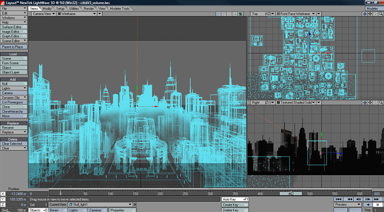Open the Wireframe display mode dropdown
The height and width of the screenshot is (212, 384).
(77, 14)
